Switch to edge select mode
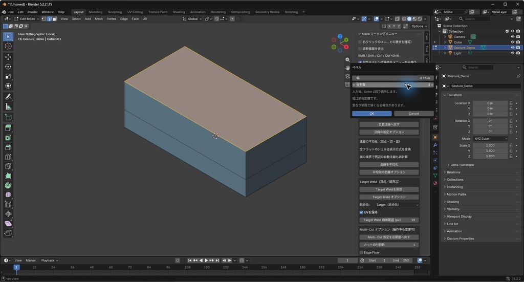Image resolution: width=524 pixels, height=282 pixels. (49, 19)
